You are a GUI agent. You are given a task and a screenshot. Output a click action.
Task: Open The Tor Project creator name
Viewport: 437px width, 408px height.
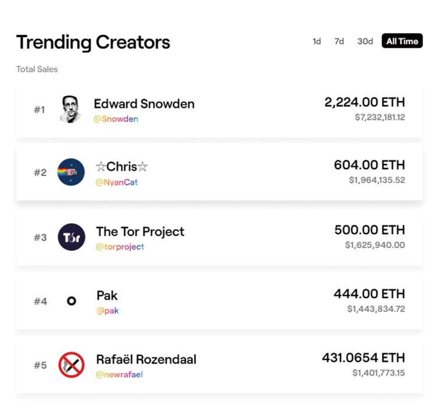point(140,232)
